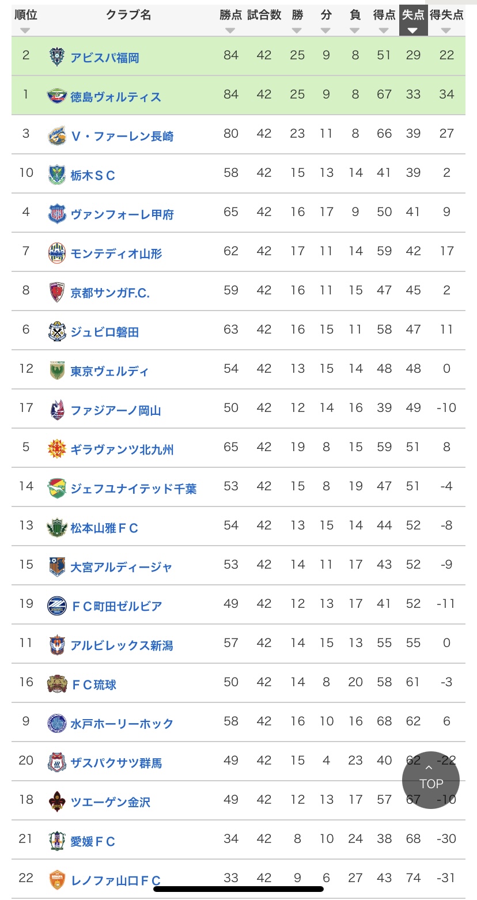The width and height of the screenshot is (477, 900).
Task: Sort by 得失点 goal difference column
Action: [446, 21]
